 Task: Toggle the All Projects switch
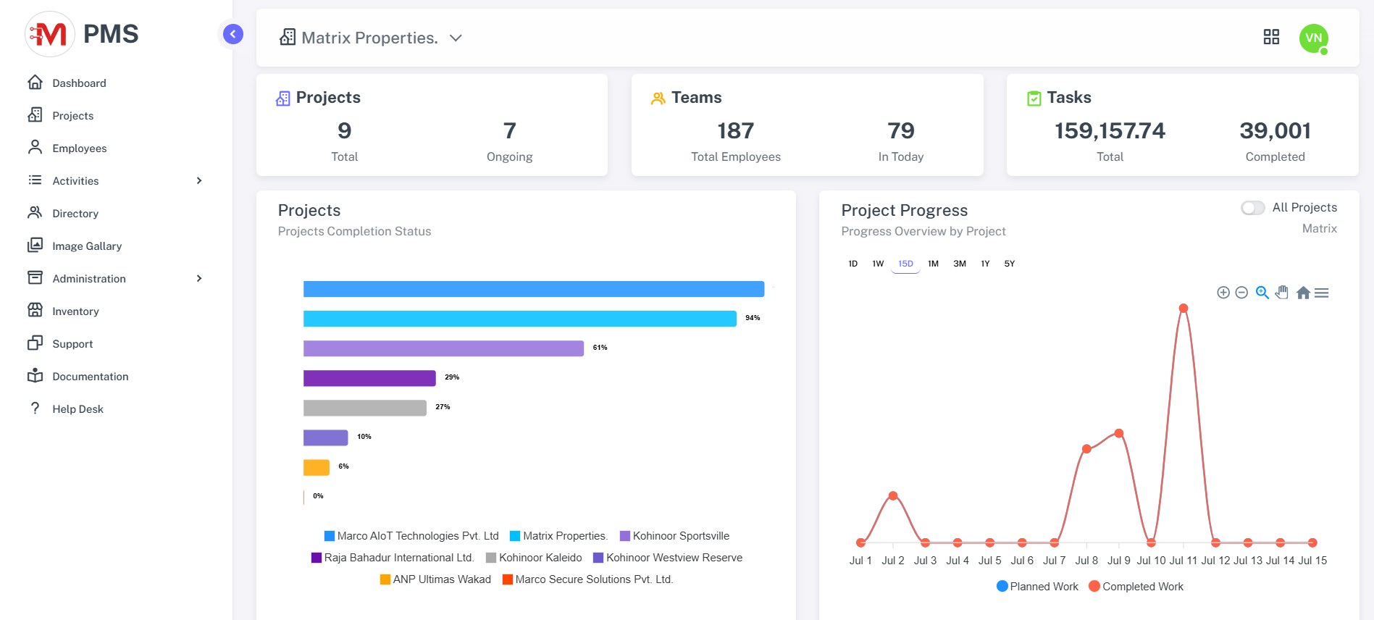tap(1252, 208)
